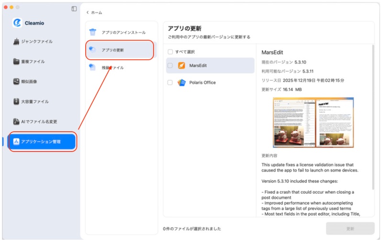Open アプリのアンインストール tab
This screenshot has height=242, width=383.
click(x=121, y=32)
